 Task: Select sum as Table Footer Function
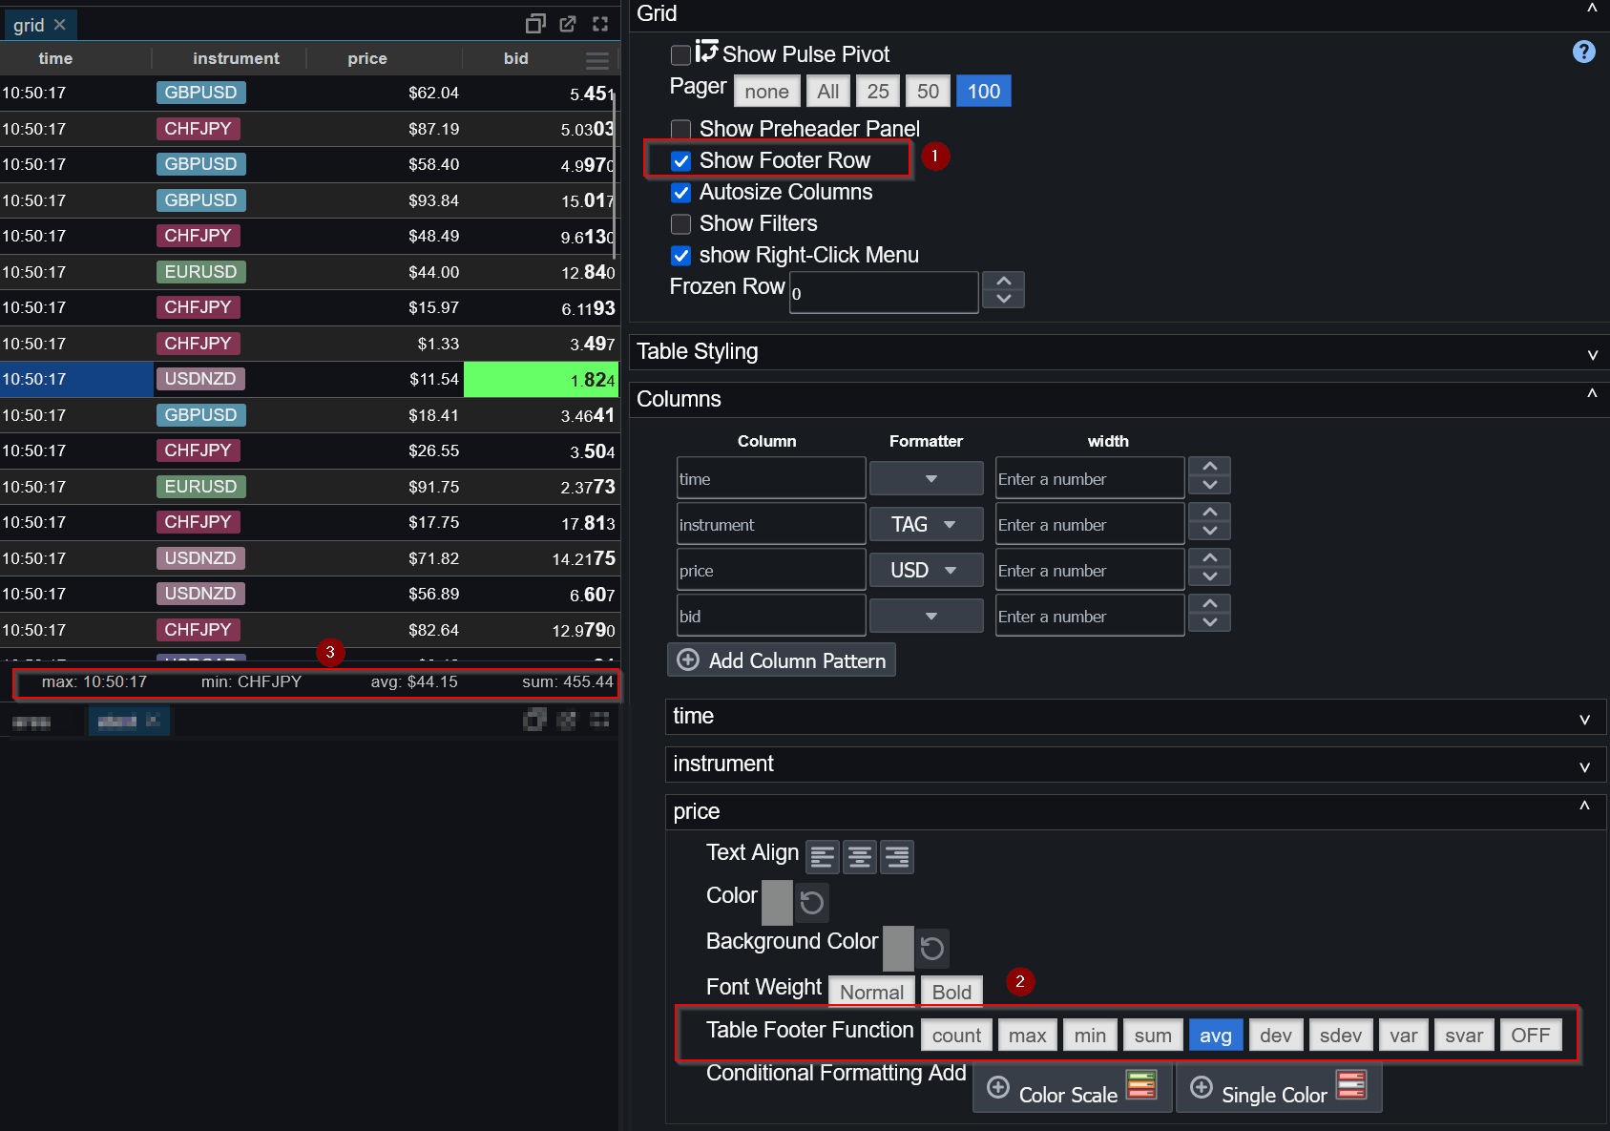(1153, 1036)
